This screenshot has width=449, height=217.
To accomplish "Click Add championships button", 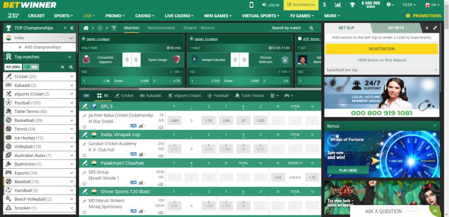I will (x=39, y=47).
